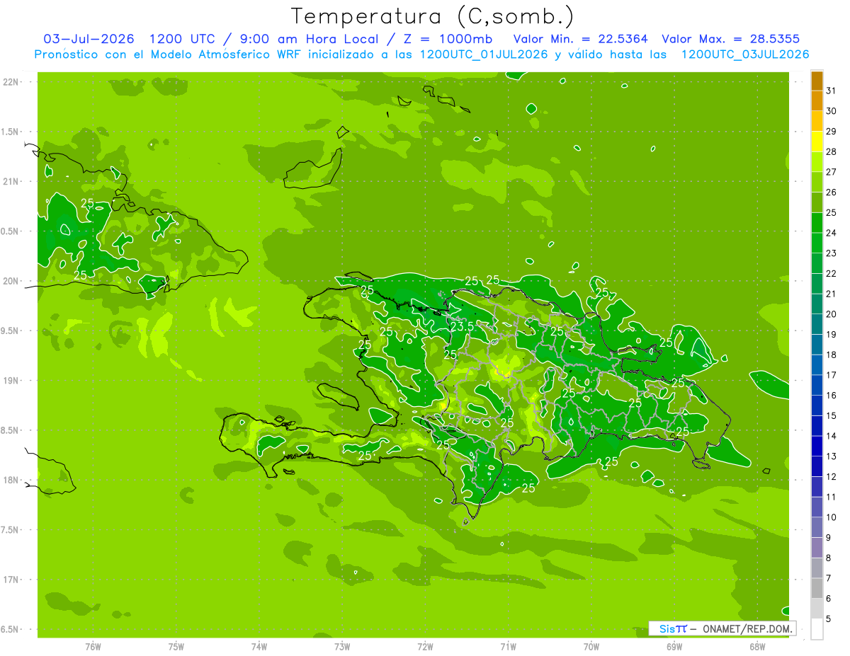Click latitude axis label "22N"

tap(11, 82)
